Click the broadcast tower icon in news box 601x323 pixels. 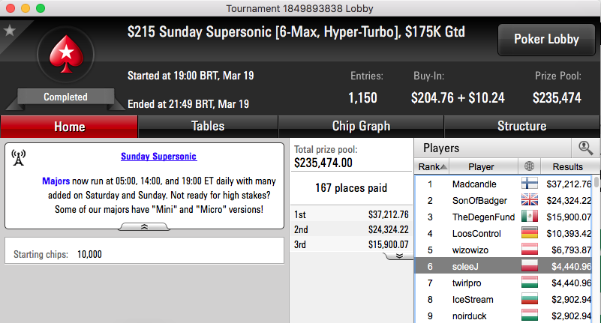click(19, 157)
